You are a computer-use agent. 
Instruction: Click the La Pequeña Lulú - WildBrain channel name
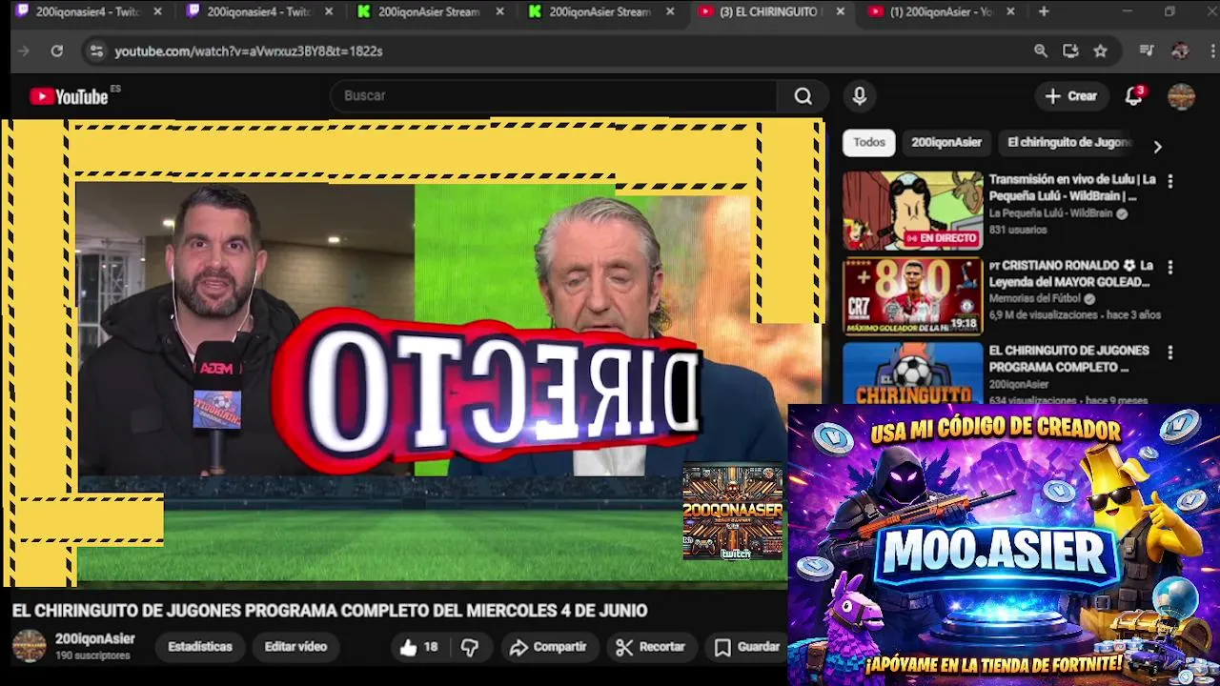pyautogui.click(x=1050, y=213)
